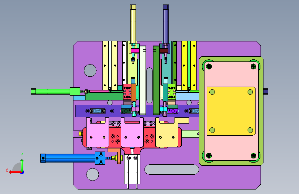Select the bottom-left screw on pink cover
This screenshot has width=299, height=194.
209,155
